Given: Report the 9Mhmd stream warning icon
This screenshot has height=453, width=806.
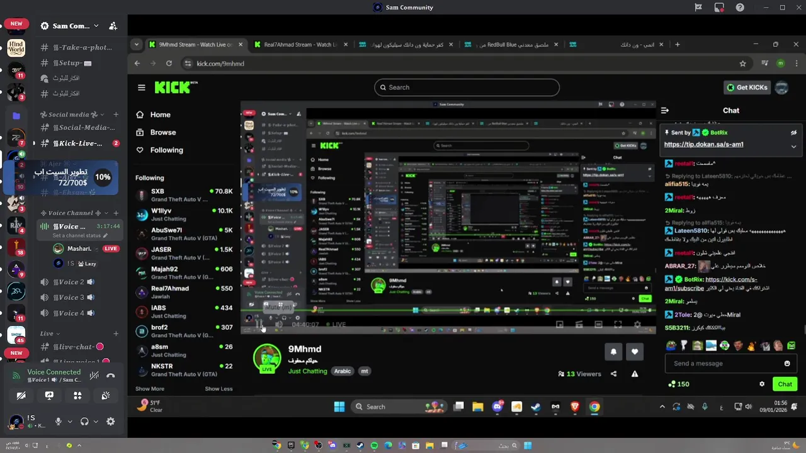Looking at the screenshot, I should click(x=635, y=374).
